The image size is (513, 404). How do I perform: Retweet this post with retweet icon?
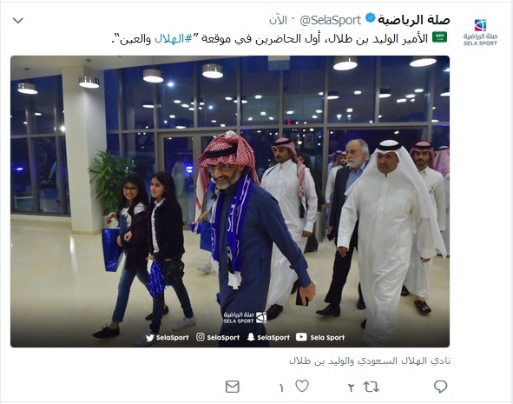tap(372, 387)
